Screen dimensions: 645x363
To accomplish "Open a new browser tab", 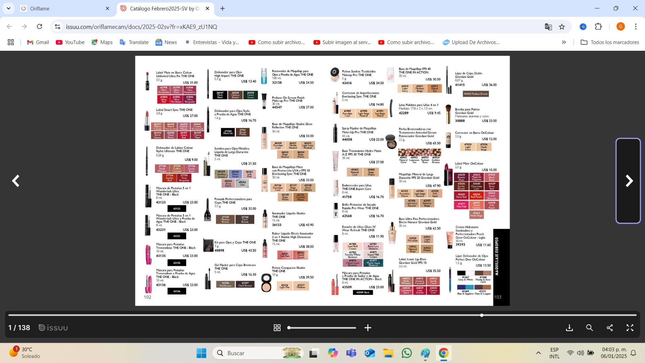I will pos(222,8).
